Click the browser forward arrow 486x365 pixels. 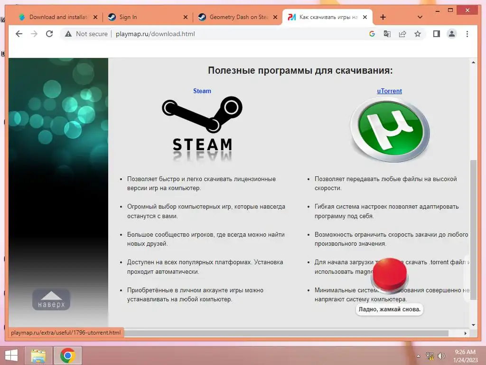pos(34,34)
